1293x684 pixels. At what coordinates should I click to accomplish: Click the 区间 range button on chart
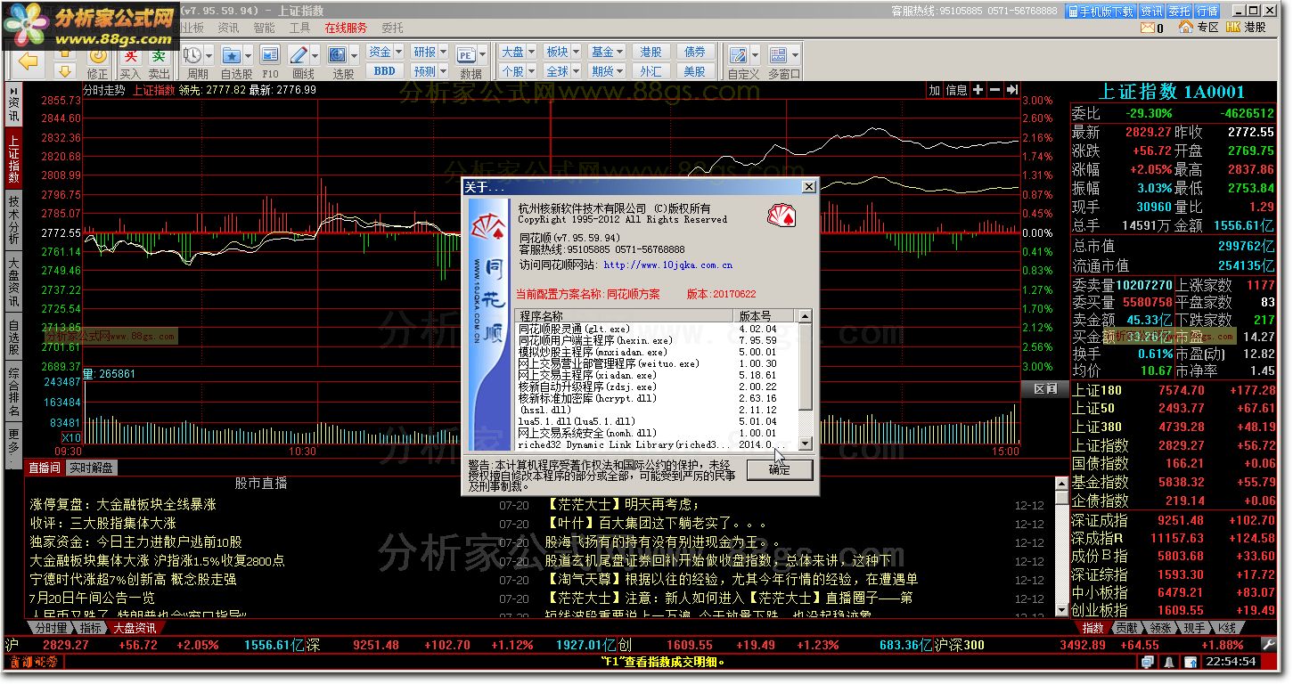pos(1044,388)
